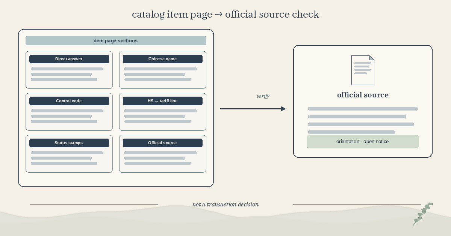Image resolution: width=451 pixels, height=236 pixels.
Task: Select the Chinese name section header
Action: pos(163,59)
